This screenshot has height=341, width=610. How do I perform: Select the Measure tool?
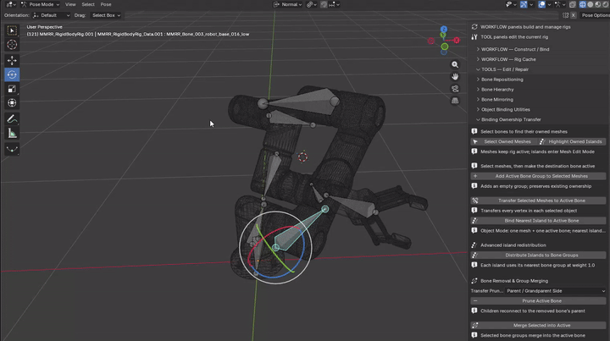12,133
